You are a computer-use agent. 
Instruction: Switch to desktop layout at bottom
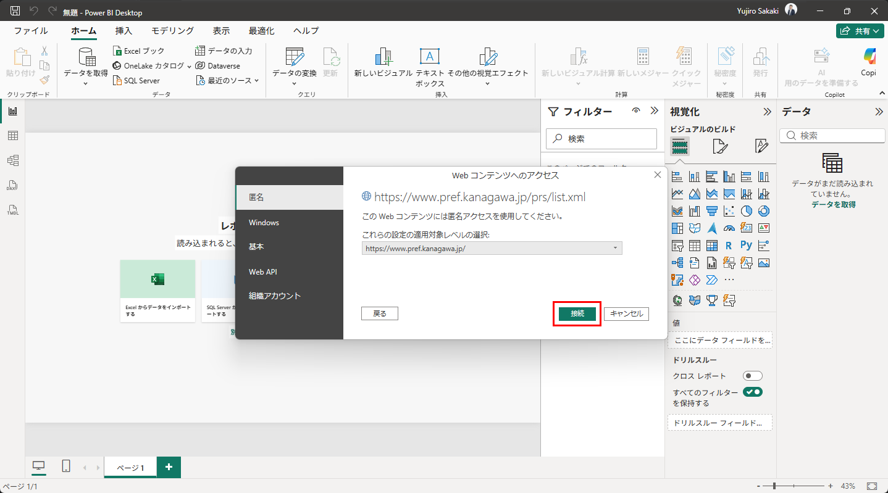coord(38,467)
